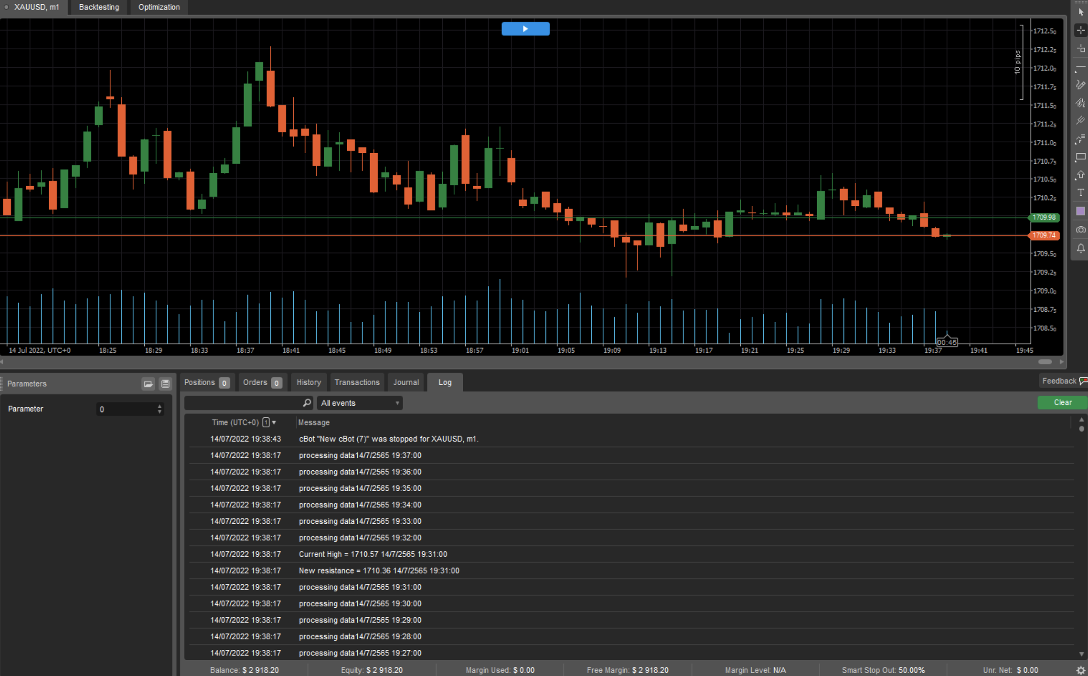This screenshot has height=676, width=1088.
Task: Click the 1709.98 ask price label
Action: coord(1044,217)
